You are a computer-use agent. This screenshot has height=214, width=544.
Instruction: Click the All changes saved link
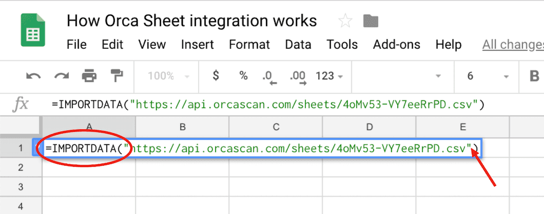tap(513, 45)
